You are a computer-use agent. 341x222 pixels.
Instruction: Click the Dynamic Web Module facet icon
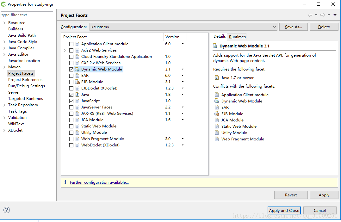[77, 69]
